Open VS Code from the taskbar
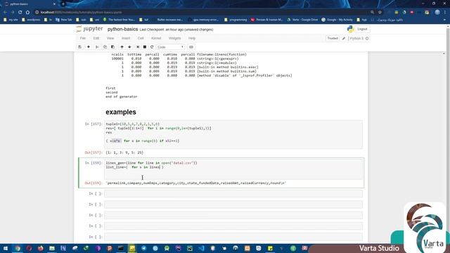 [x=201, y=248]
